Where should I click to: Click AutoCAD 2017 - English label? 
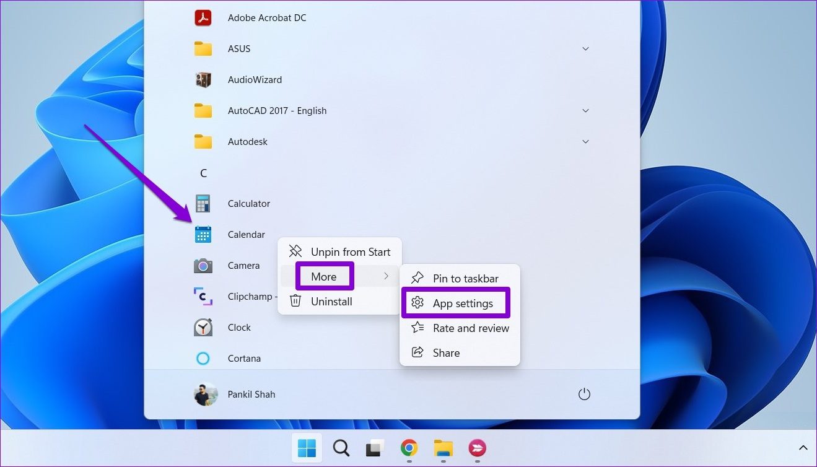[277, 111]
